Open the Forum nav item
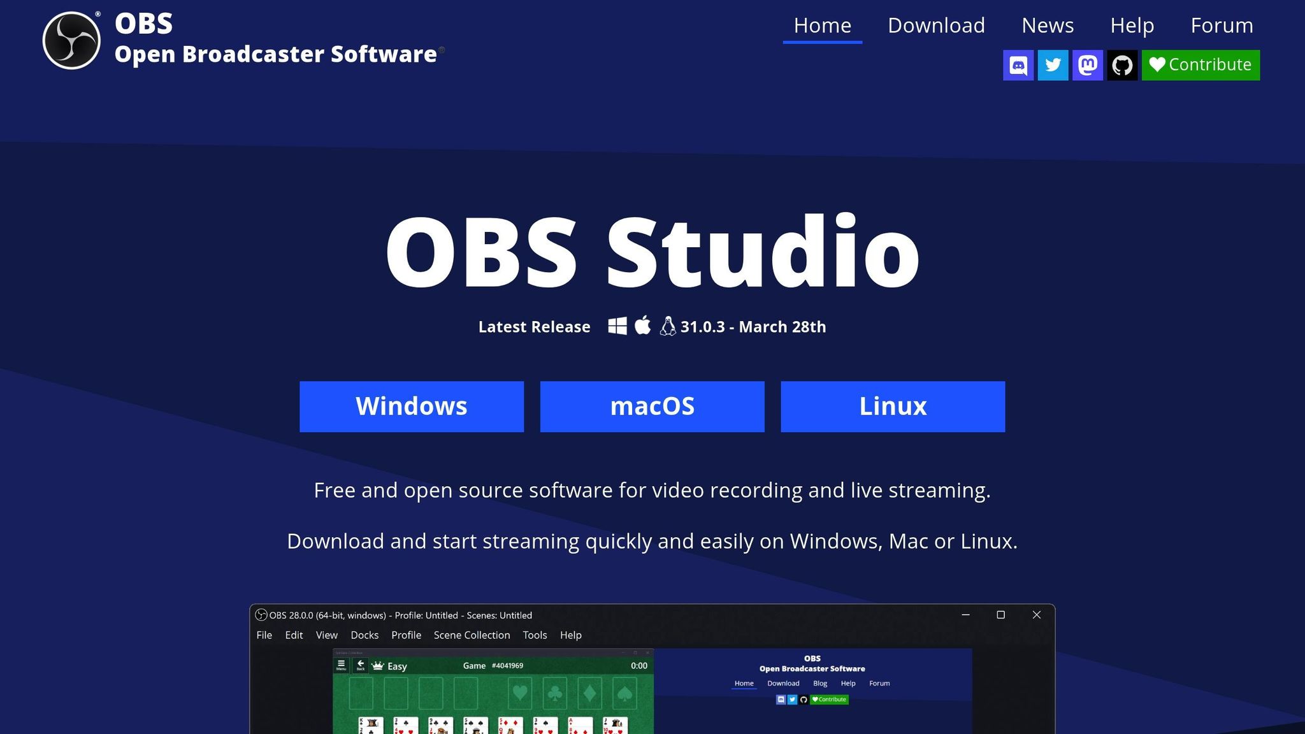The width and height of the screenshot is (1305, 734). [1222, 25]
